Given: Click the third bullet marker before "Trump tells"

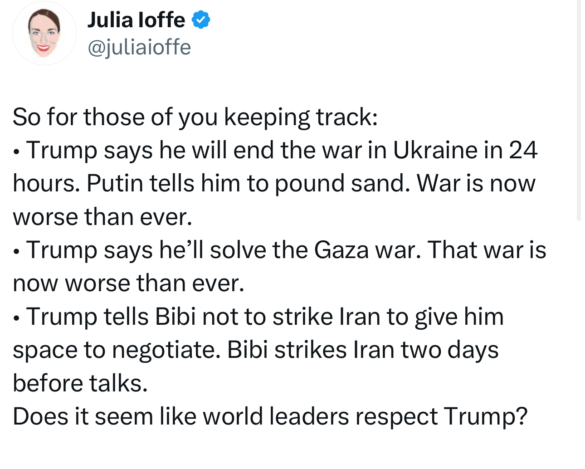Looking at the screenshot, I should (17, 318).
